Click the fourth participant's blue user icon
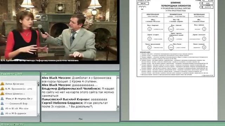 click(2, 99)
